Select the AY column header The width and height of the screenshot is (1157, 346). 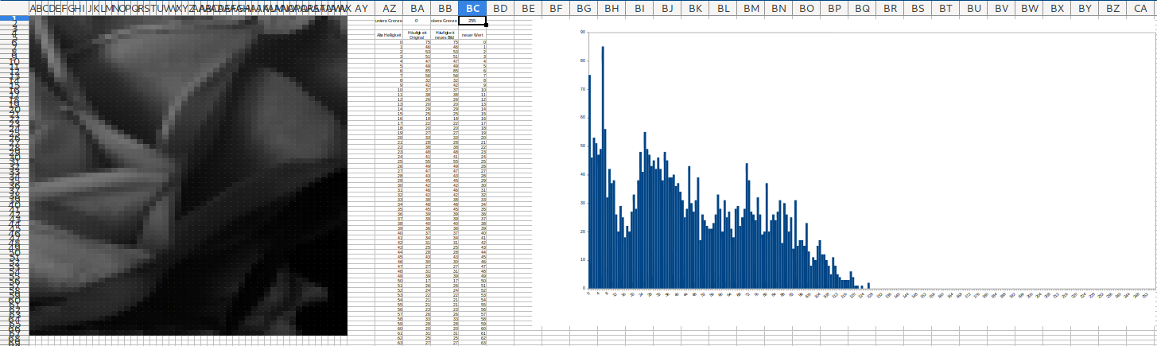pos(361,8)
